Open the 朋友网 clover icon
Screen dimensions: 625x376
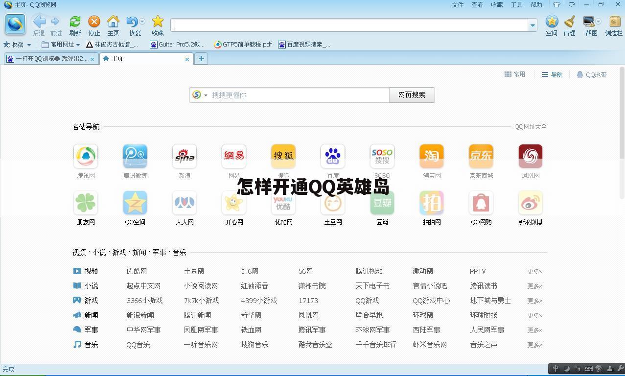pyautogui.click(x=86, y=203)
